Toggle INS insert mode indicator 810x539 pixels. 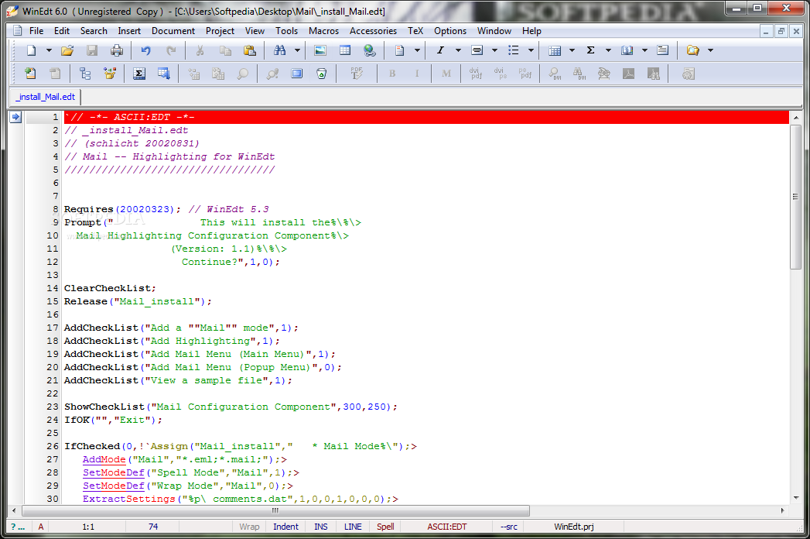click(321, 527)
